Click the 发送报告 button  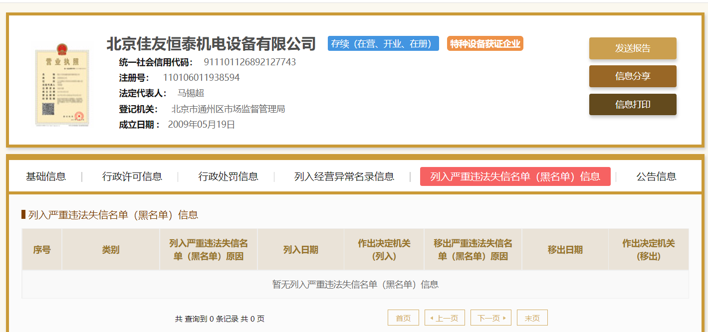[x=633, y=48]
